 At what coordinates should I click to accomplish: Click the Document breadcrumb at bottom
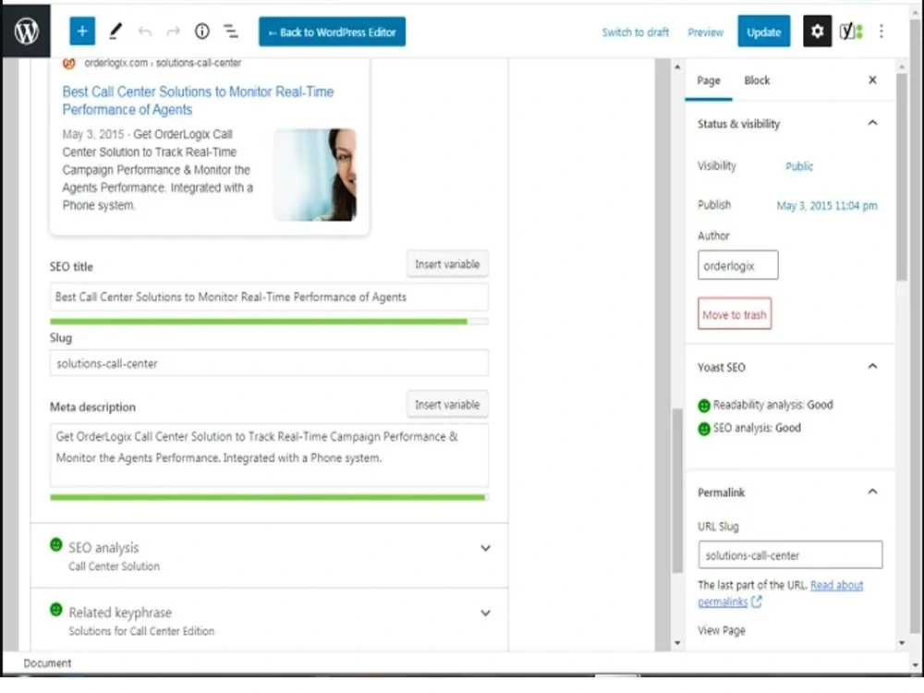coord(47,663)
